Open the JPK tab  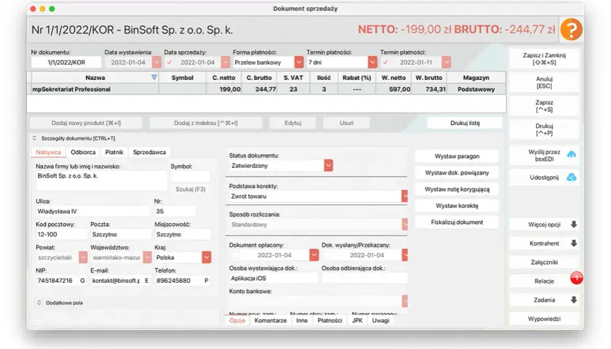point(357,321)
